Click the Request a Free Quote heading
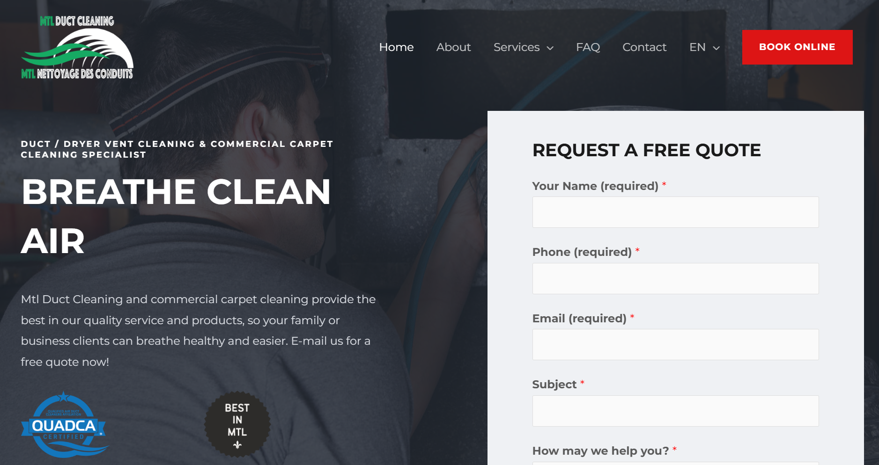The height and width of the screenshot is (465, 879). tap(647, 150)
